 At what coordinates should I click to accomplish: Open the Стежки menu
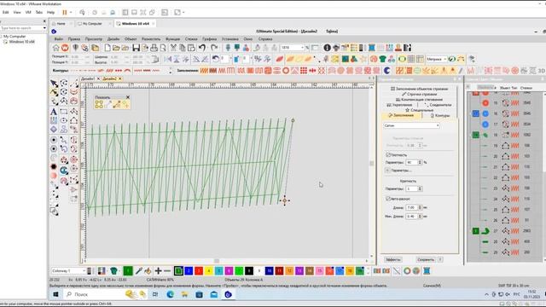click(191, 39)
